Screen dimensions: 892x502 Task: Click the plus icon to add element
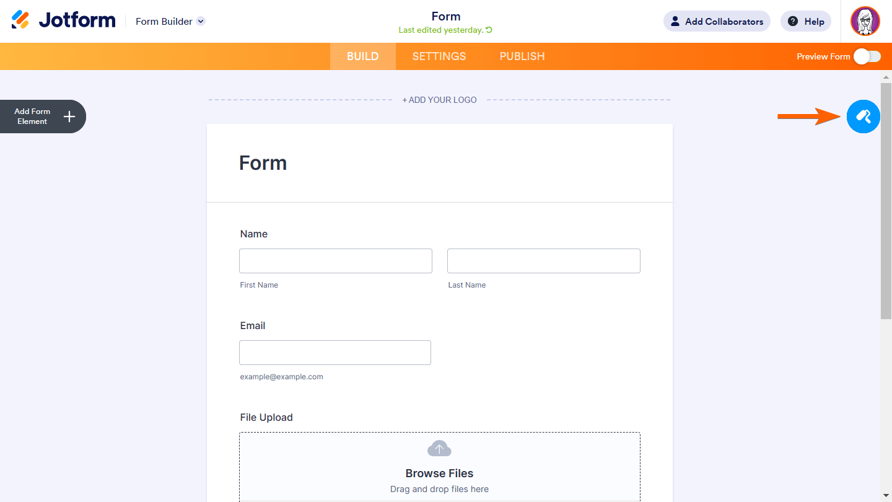(x=69, y=117)
